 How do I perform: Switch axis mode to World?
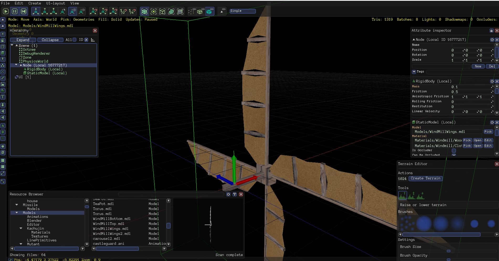(72, 11)
